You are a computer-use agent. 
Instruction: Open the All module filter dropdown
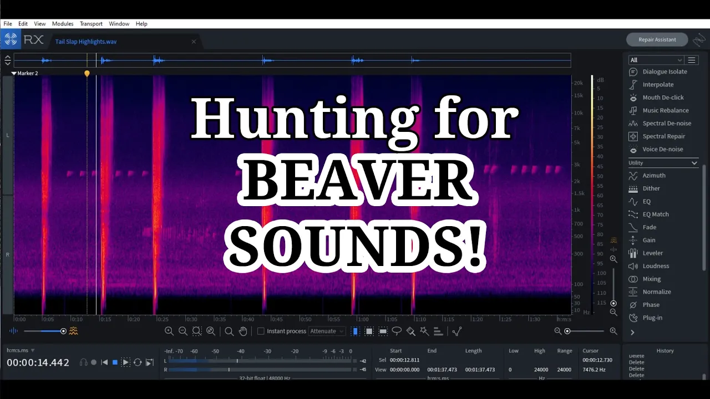click(656, 60)
